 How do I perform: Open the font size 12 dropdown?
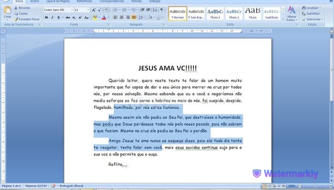pos(82,10)
